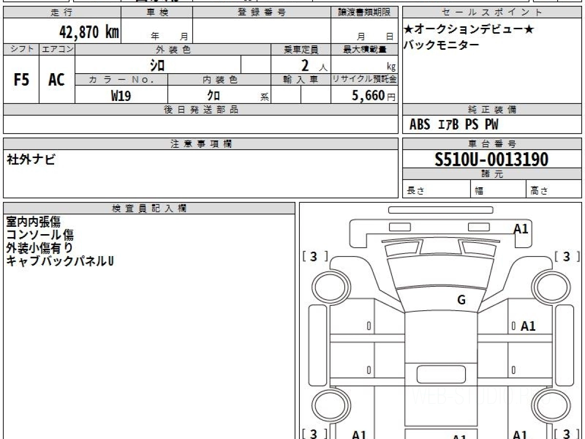Click the 車台番号 header
The image size is (585, 439).
pyautogui.click(x=492, y=144)
